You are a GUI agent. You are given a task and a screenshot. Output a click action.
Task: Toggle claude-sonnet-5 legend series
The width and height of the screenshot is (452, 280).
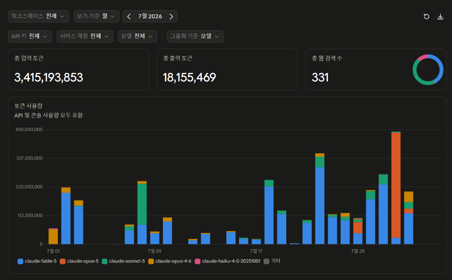(123, 261)
